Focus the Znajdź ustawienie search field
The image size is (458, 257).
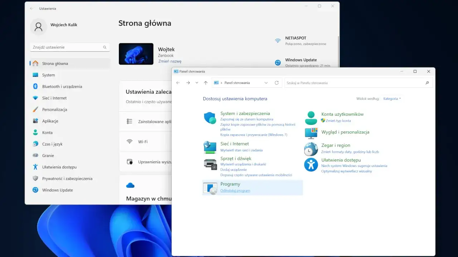click(70, 47)
